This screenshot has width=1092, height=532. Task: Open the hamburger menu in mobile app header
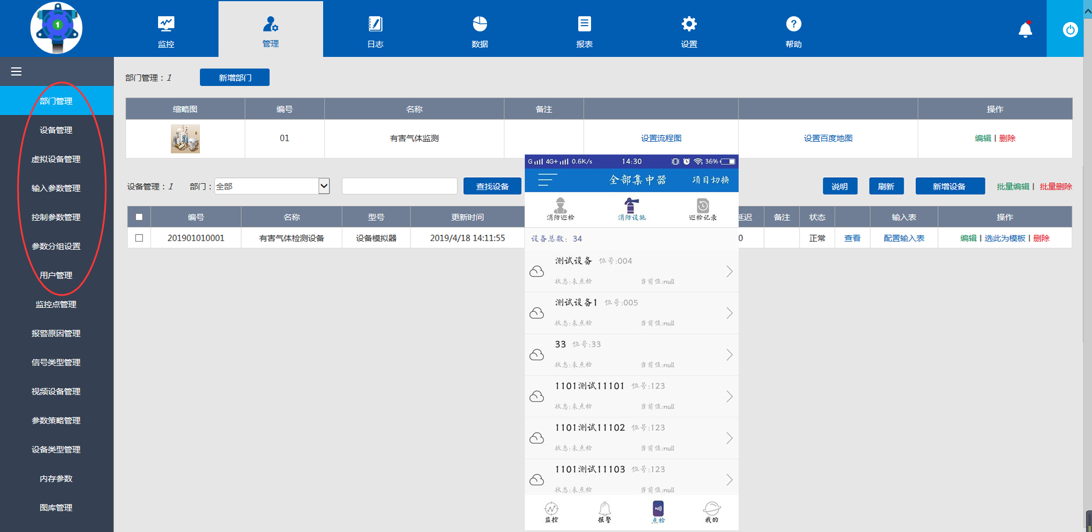pos(546,180)
